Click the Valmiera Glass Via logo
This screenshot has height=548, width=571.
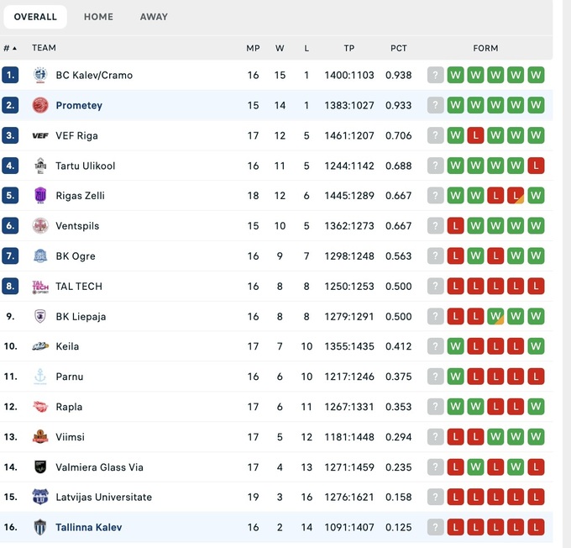(x=40, y=467)
